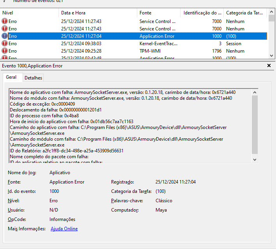Click the description box scroll-down arrow
This screenshot has height=249, width=276.
(x=255, y=159)
